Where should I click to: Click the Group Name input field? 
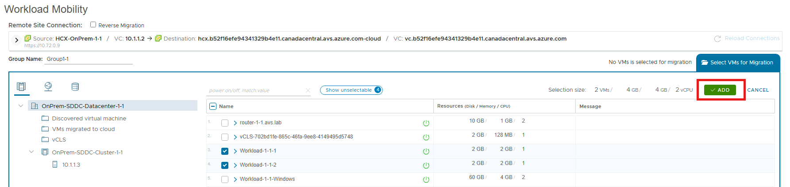point(89,59)
